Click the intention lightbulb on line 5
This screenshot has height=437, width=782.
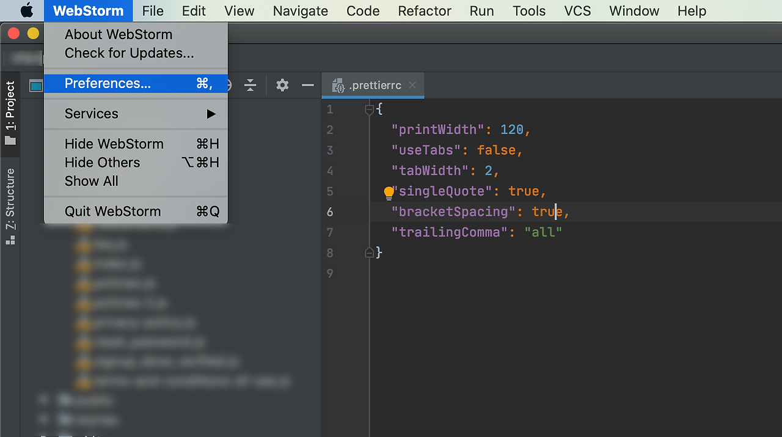coord(389,193)
